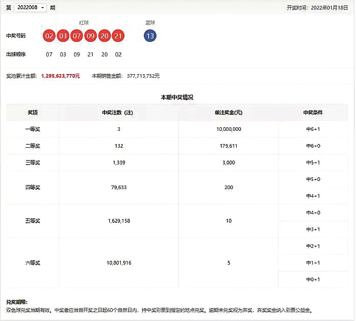Viewport: 357px width, 321px height.
Task: Click the 奖项 column header
Action: click(x=33, y=112)
